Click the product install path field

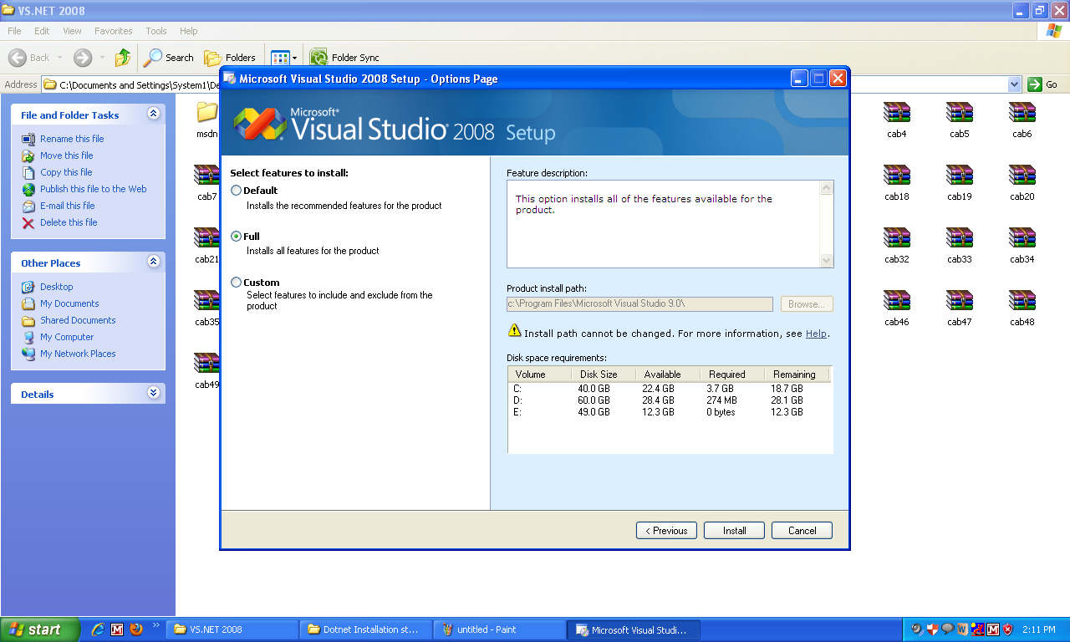click(639, 304)
